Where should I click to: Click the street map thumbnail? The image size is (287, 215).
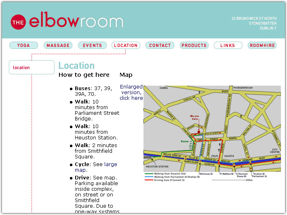[212, 134]
